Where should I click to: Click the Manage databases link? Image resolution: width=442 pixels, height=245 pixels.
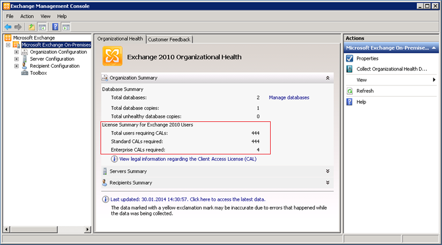click(289, 97)
